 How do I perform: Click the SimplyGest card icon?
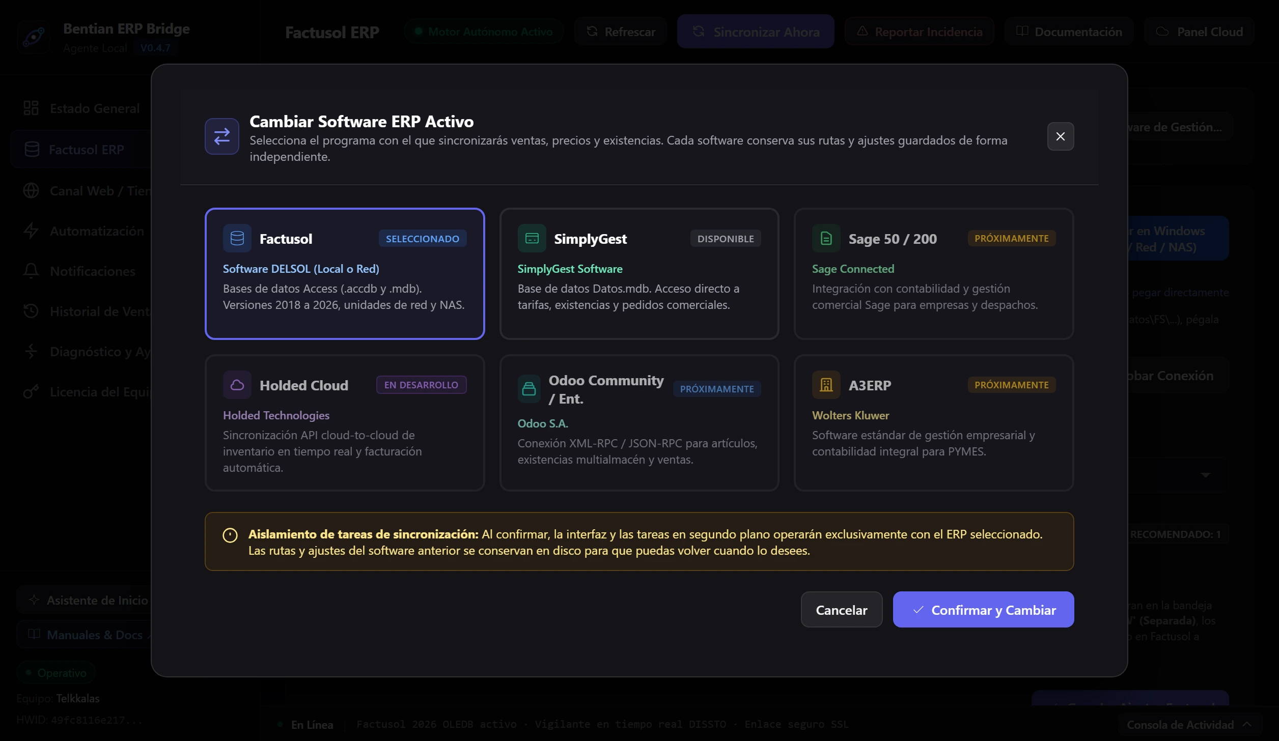532,238
